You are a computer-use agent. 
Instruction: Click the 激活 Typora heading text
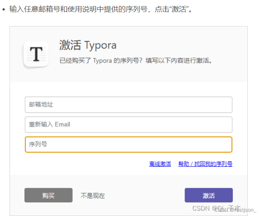point(88,45)
